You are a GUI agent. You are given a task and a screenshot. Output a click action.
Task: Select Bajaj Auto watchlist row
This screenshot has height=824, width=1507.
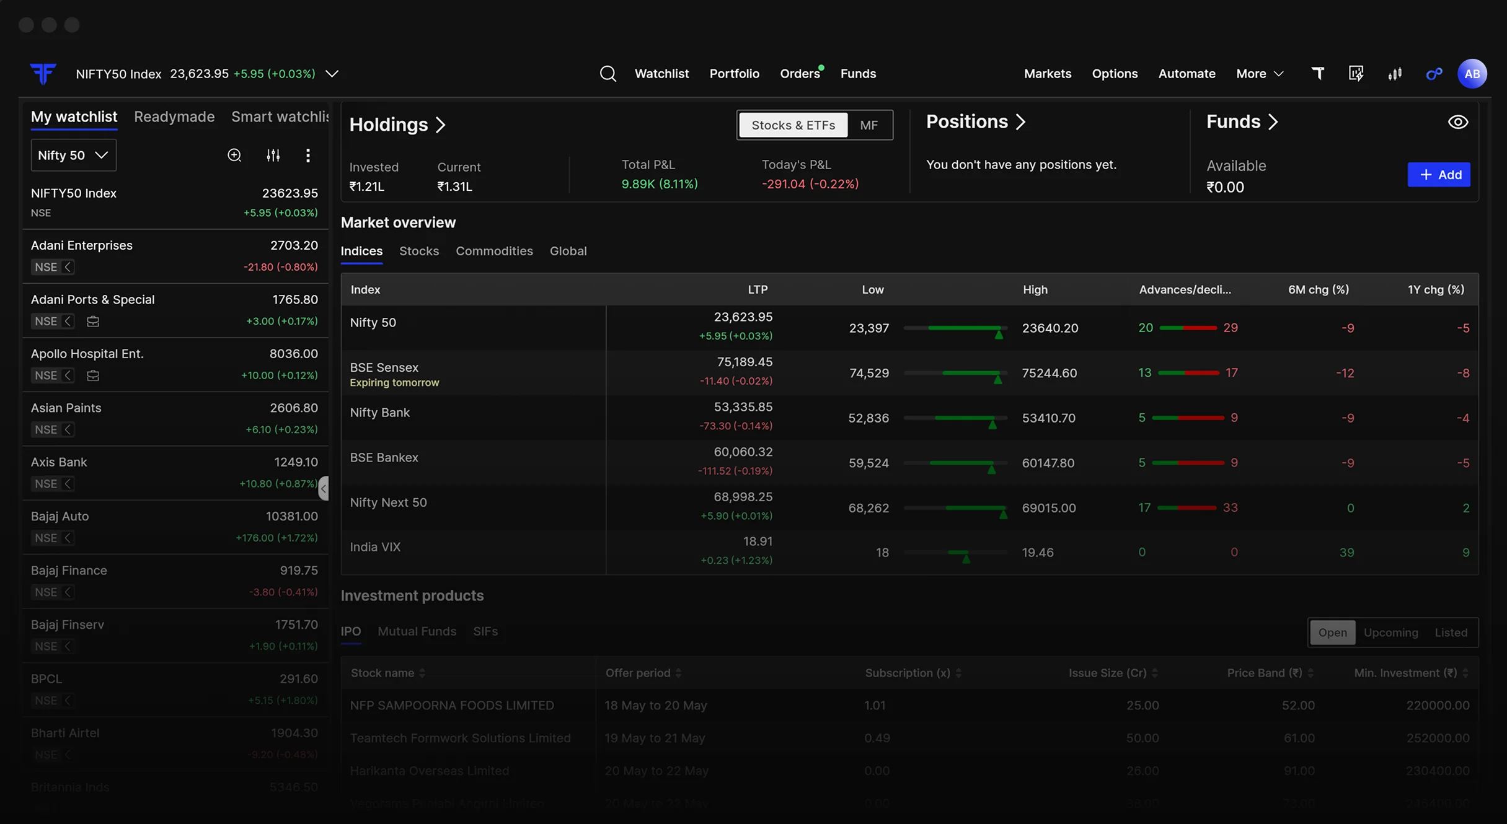click(x=175, y=527)
